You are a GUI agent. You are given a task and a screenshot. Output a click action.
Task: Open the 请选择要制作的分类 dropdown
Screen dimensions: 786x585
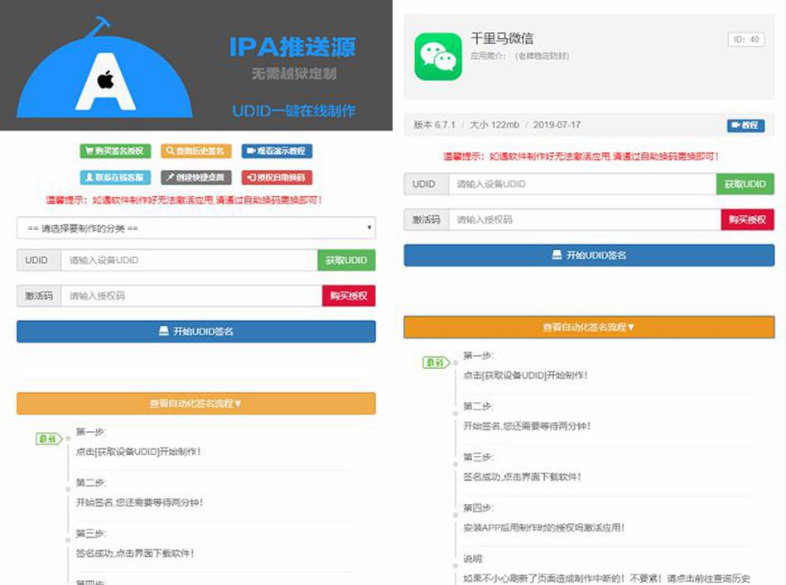(x=195, y=228)
